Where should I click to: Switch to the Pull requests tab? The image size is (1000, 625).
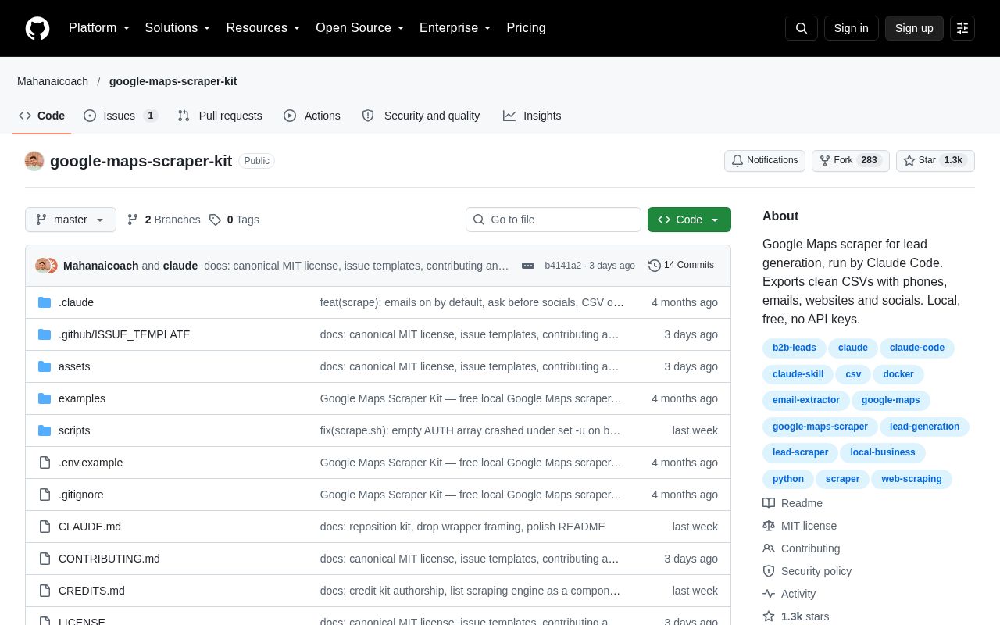click(x=220, y=116)
